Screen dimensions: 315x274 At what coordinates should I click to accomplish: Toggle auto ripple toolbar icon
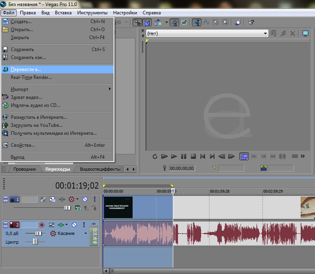[158, 23]
